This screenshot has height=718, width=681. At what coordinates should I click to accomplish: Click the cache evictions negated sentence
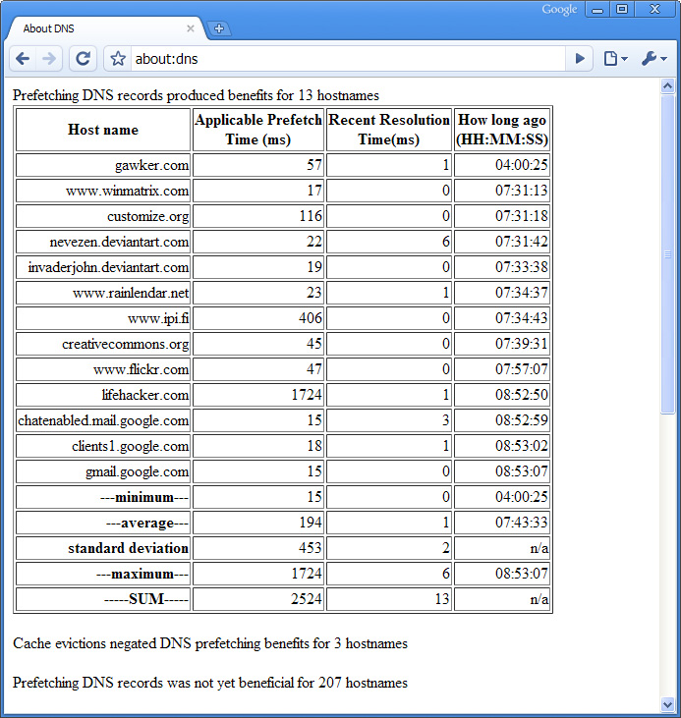click(x=210, y=643)
